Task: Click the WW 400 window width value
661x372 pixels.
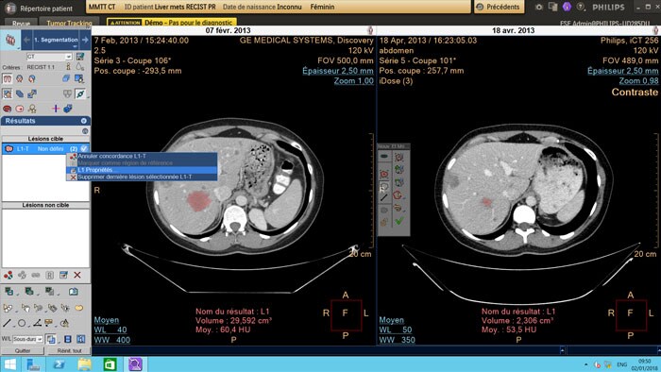Action: coord(111,340)
